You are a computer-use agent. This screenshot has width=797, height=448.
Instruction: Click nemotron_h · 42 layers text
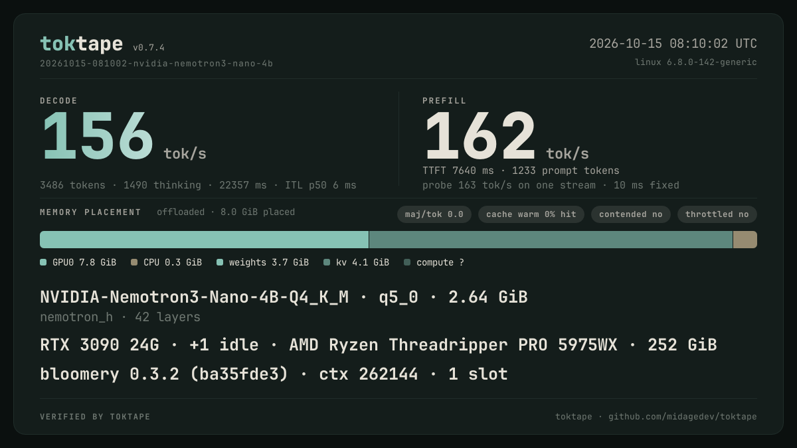tap(120, 317)
